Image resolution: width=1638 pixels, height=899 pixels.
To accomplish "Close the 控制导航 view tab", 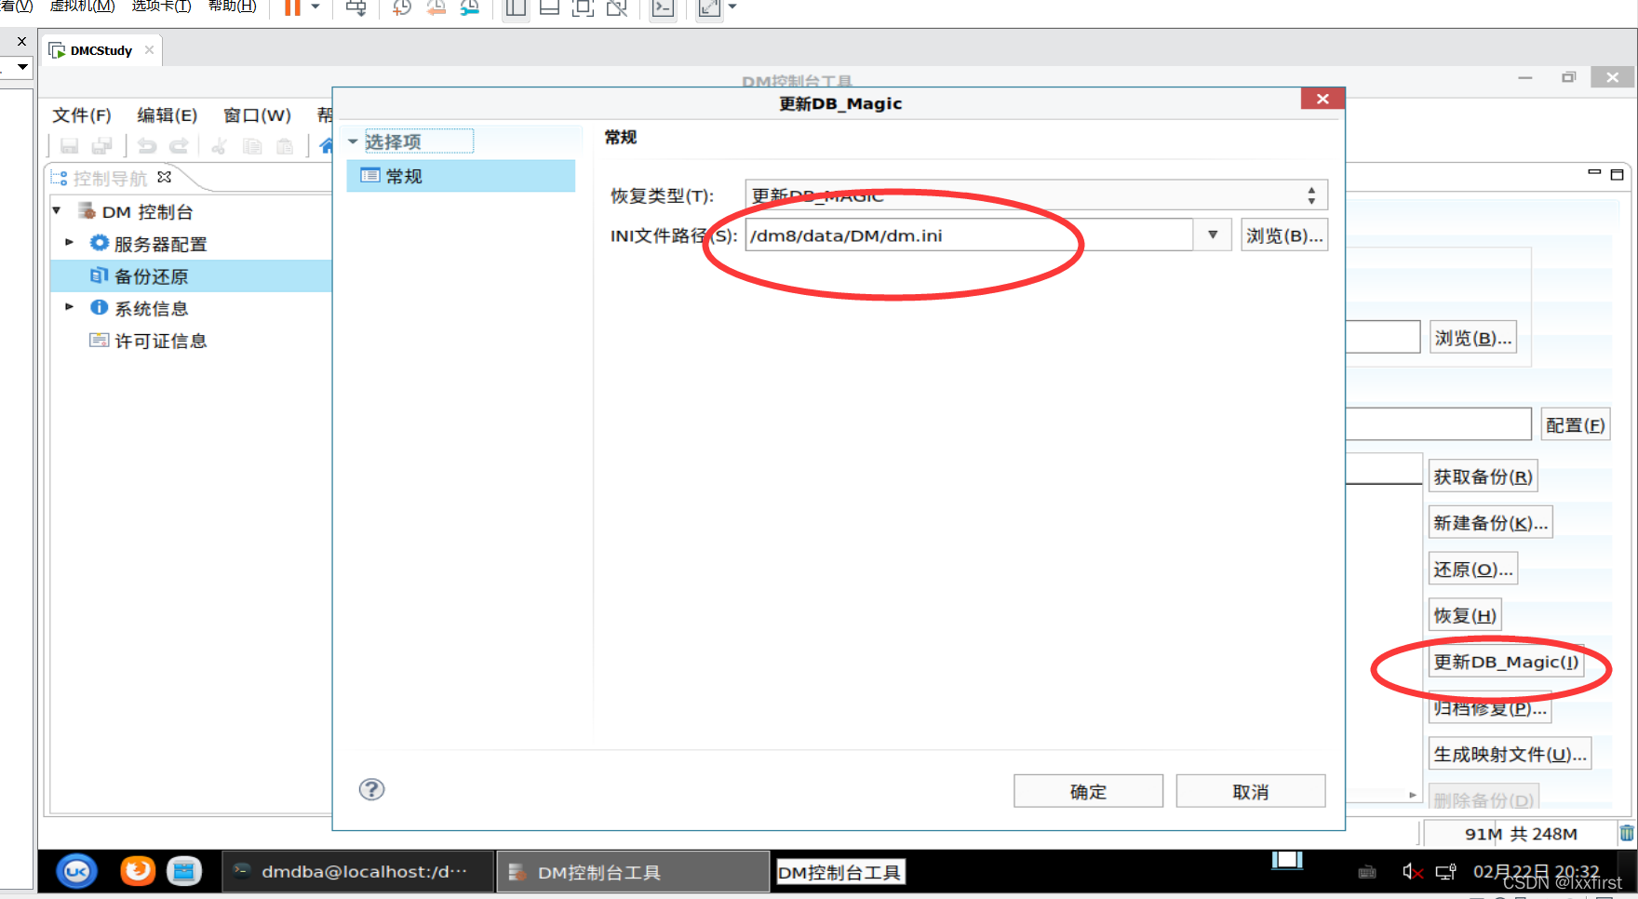I will click(165, 177).
